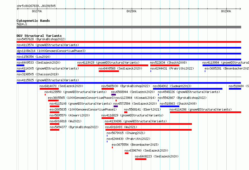Click the Cytogenetic Bands track title
The width and height of the screenshot is (249, 170).
click(33, 21)
